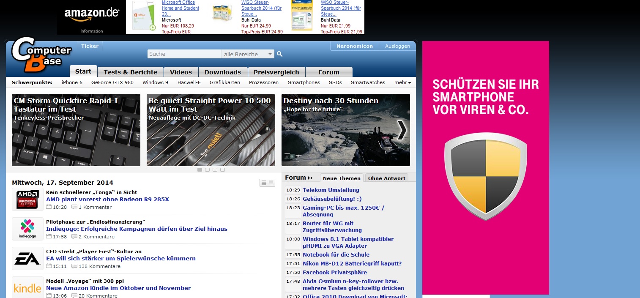Open the Destiny nach 30 Stunden teaser
The height and width of the screenshot is (298, 640).
pyautogui.click(x=346, y=130)
